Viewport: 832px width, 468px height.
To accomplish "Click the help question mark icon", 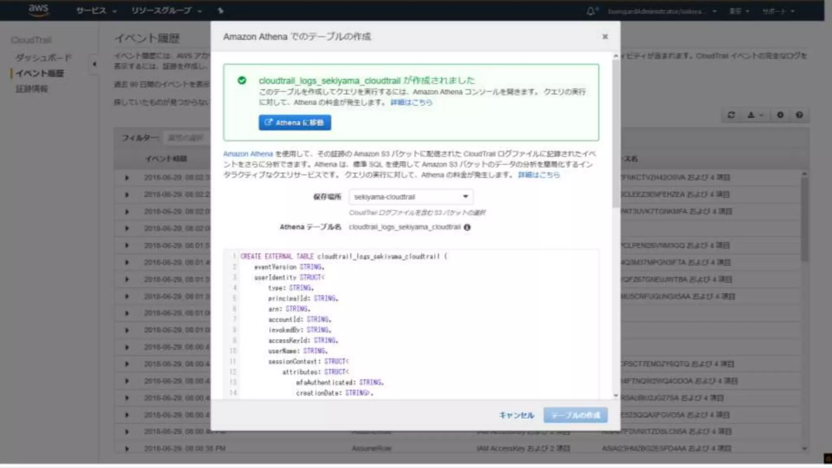I will (799, 115).
